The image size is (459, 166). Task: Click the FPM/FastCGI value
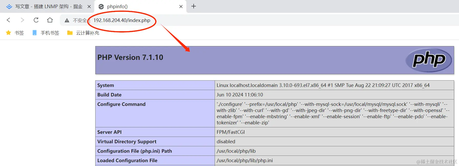coord(231,132)
